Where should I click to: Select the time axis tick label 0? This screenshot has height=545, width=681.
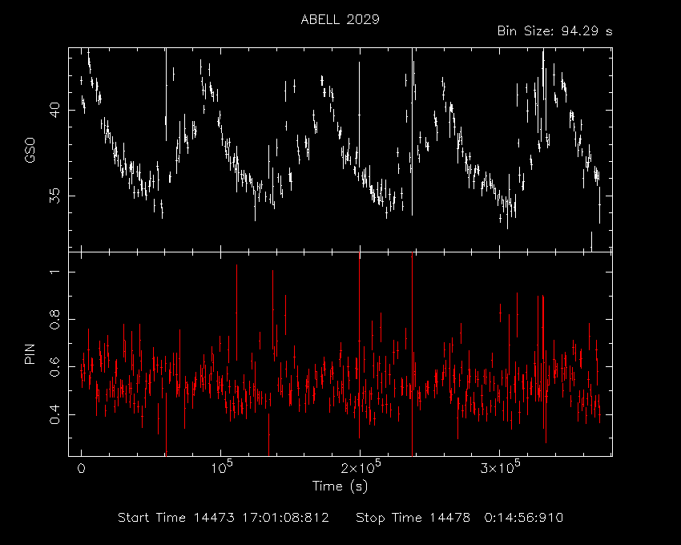tap(81, 468)
